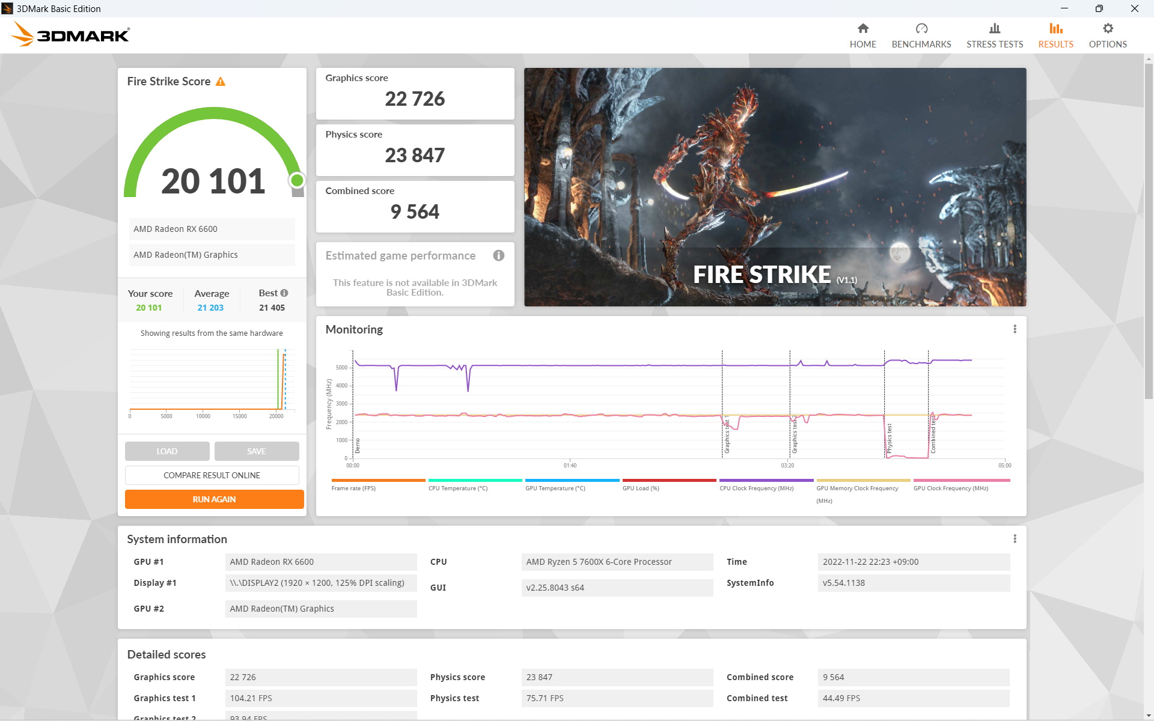Image resolution: width=1154 pixels, height=721 pixels.
Task: Click Graphics test 1 value 104.21 FPS
Action: [x=321, y=698]
